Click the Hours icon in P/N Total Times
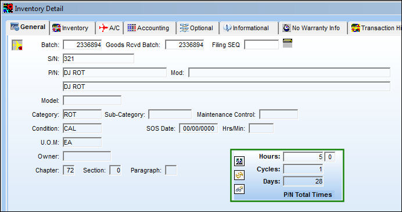Image resolution: width=402 pixels, height=212 pixels. 239,161
